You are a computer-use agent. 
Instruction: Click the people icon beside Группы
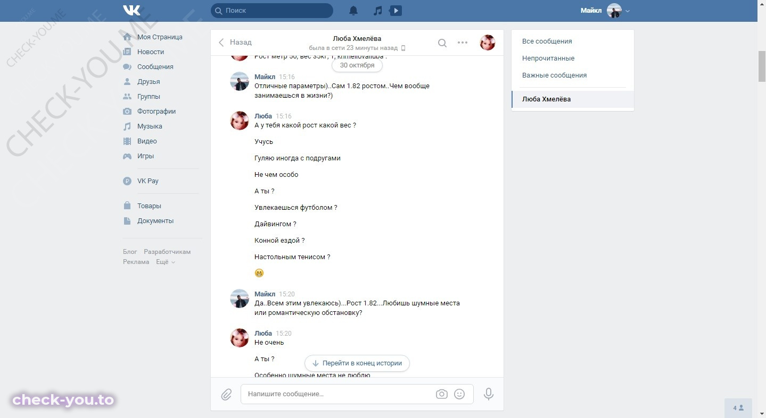pyautogui.click(x=127, y=97)
